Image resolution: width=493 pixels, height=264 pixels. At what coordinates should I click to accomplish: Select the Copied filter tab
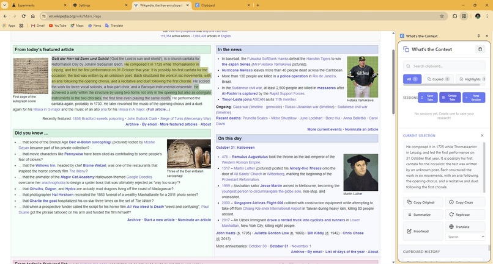click(439, 79)
